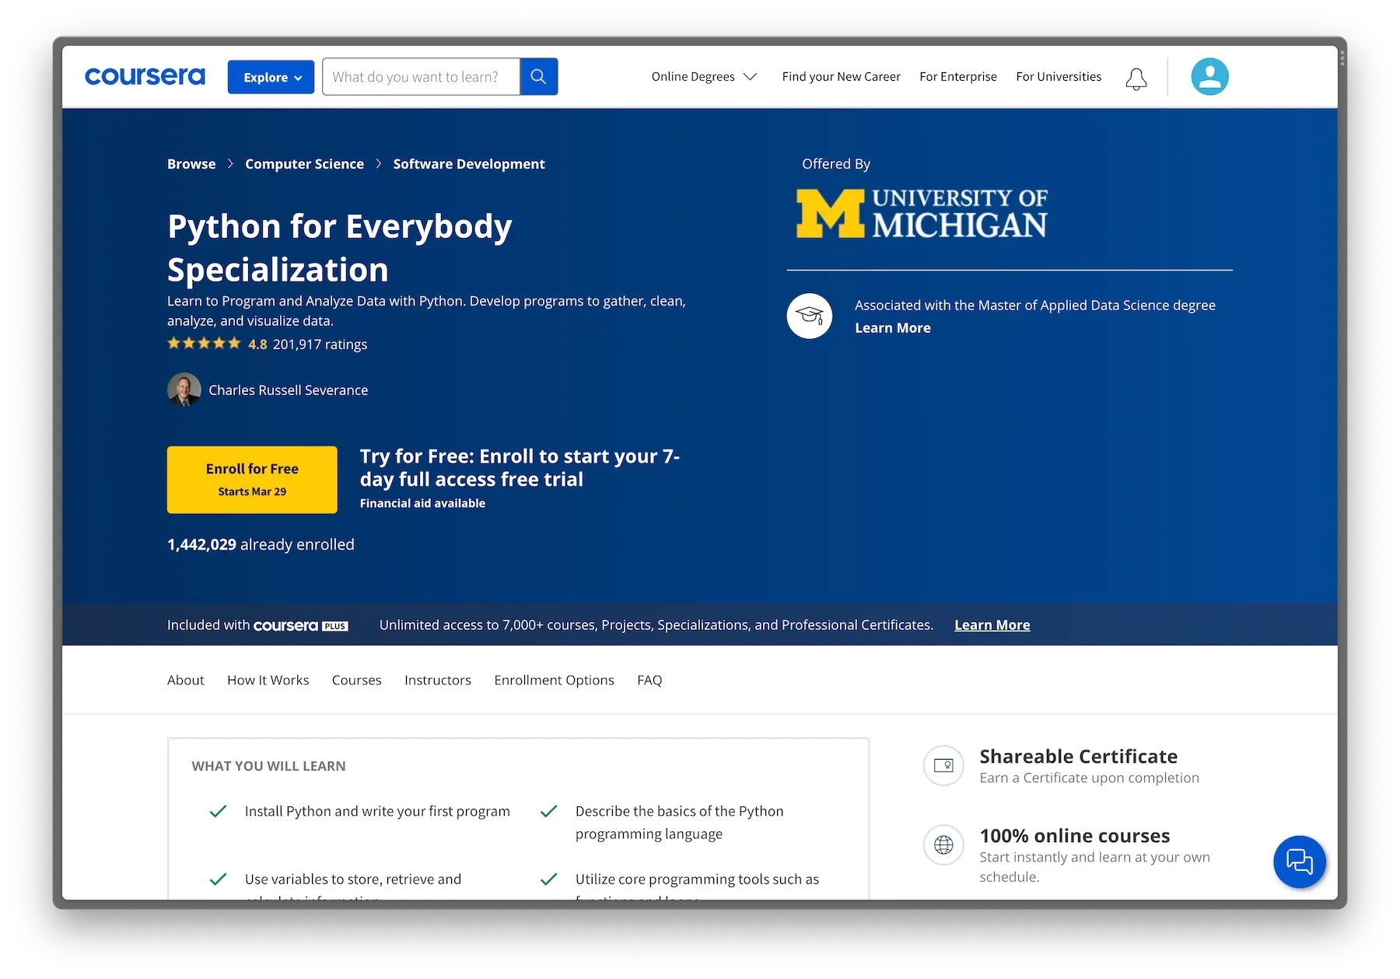Click checkmark beside 'Describe the basics' item

click(549, 811)
